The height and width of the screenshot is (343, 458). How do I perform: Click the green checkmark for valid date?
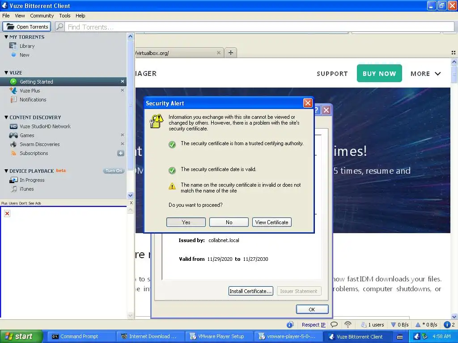172,170
